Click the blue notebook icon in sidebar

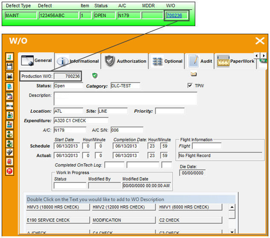point(9,86)
